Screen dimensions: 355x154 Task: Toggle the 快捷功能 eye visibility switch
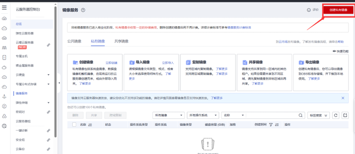point(334,51)
